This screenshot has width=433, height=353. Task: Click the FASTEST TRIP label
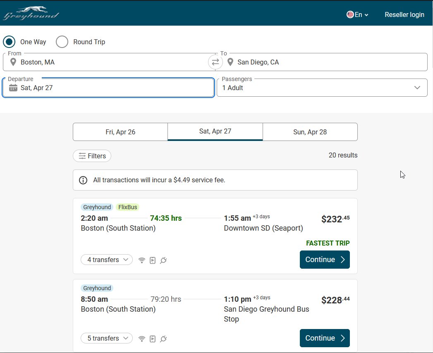coord(328,243)
